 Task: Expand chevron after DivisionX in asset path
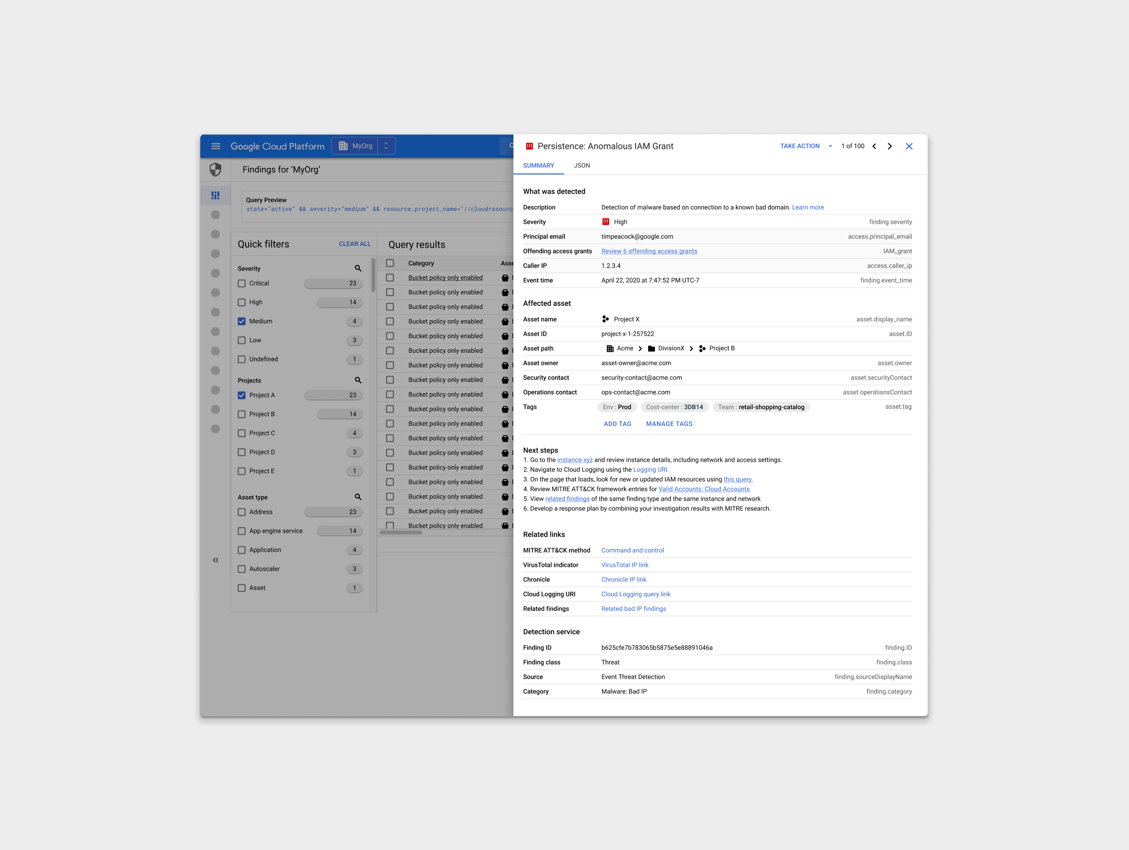[x=691, y=348]
